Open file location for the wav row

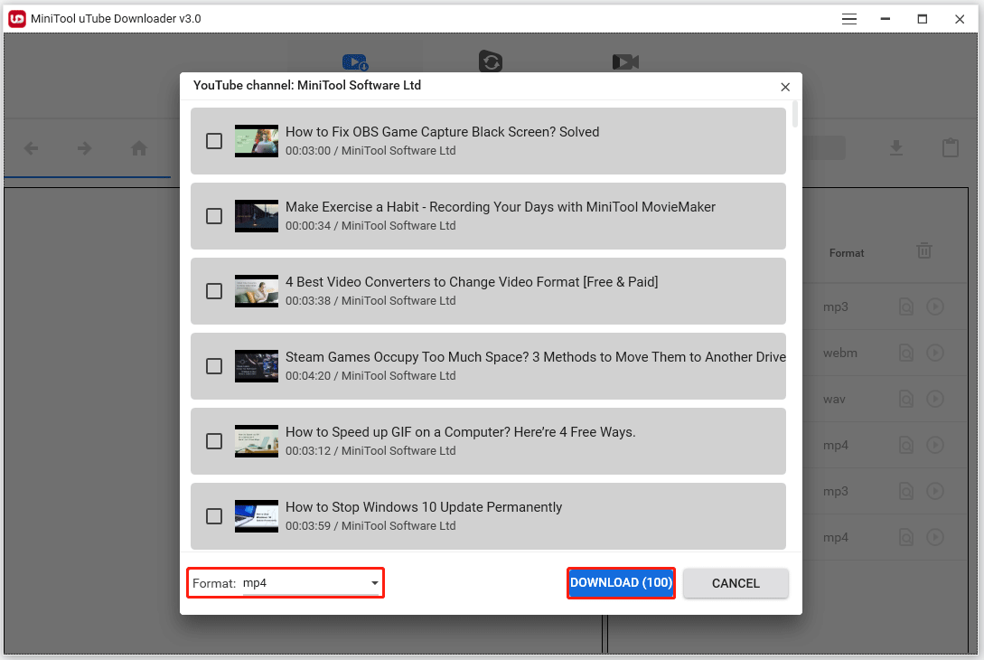[906, 399]
